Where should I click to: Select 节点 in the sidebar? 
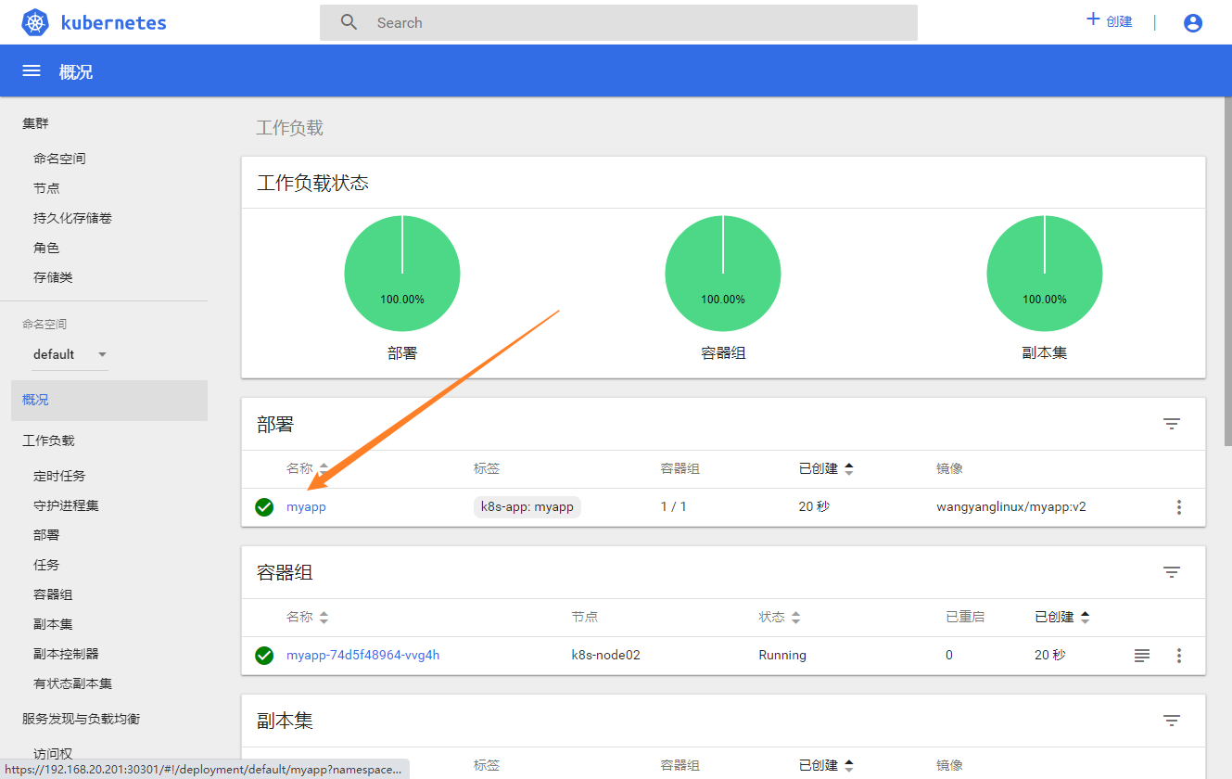pos(46,188)
